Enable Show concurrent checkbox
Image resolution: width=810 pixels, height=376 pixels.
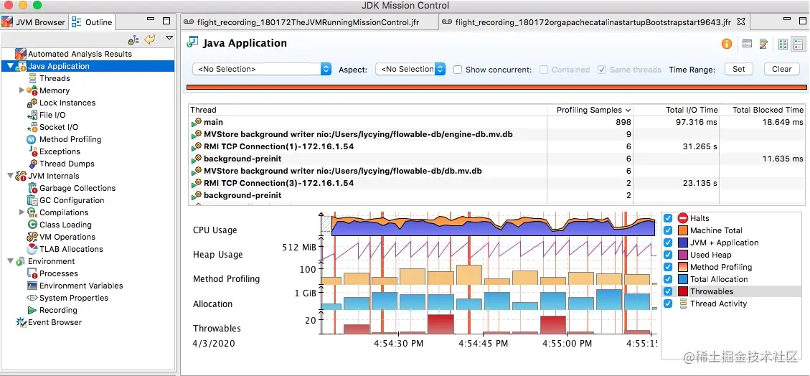click(x=458, y=69)
